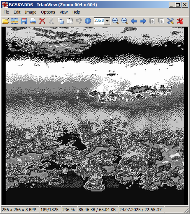The image size is (190, 214).
Task: Go to next file with right arrow
Action: [143, 21]
